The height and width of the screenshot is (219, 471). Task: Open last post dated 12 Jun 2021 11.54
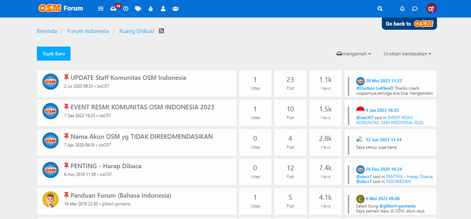click(383, 140)
